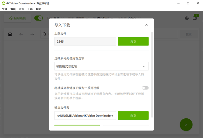The image size is (203, 138).
Task: Click the back arrow icon
Action: pyautogui.click(x=21, y=34)
